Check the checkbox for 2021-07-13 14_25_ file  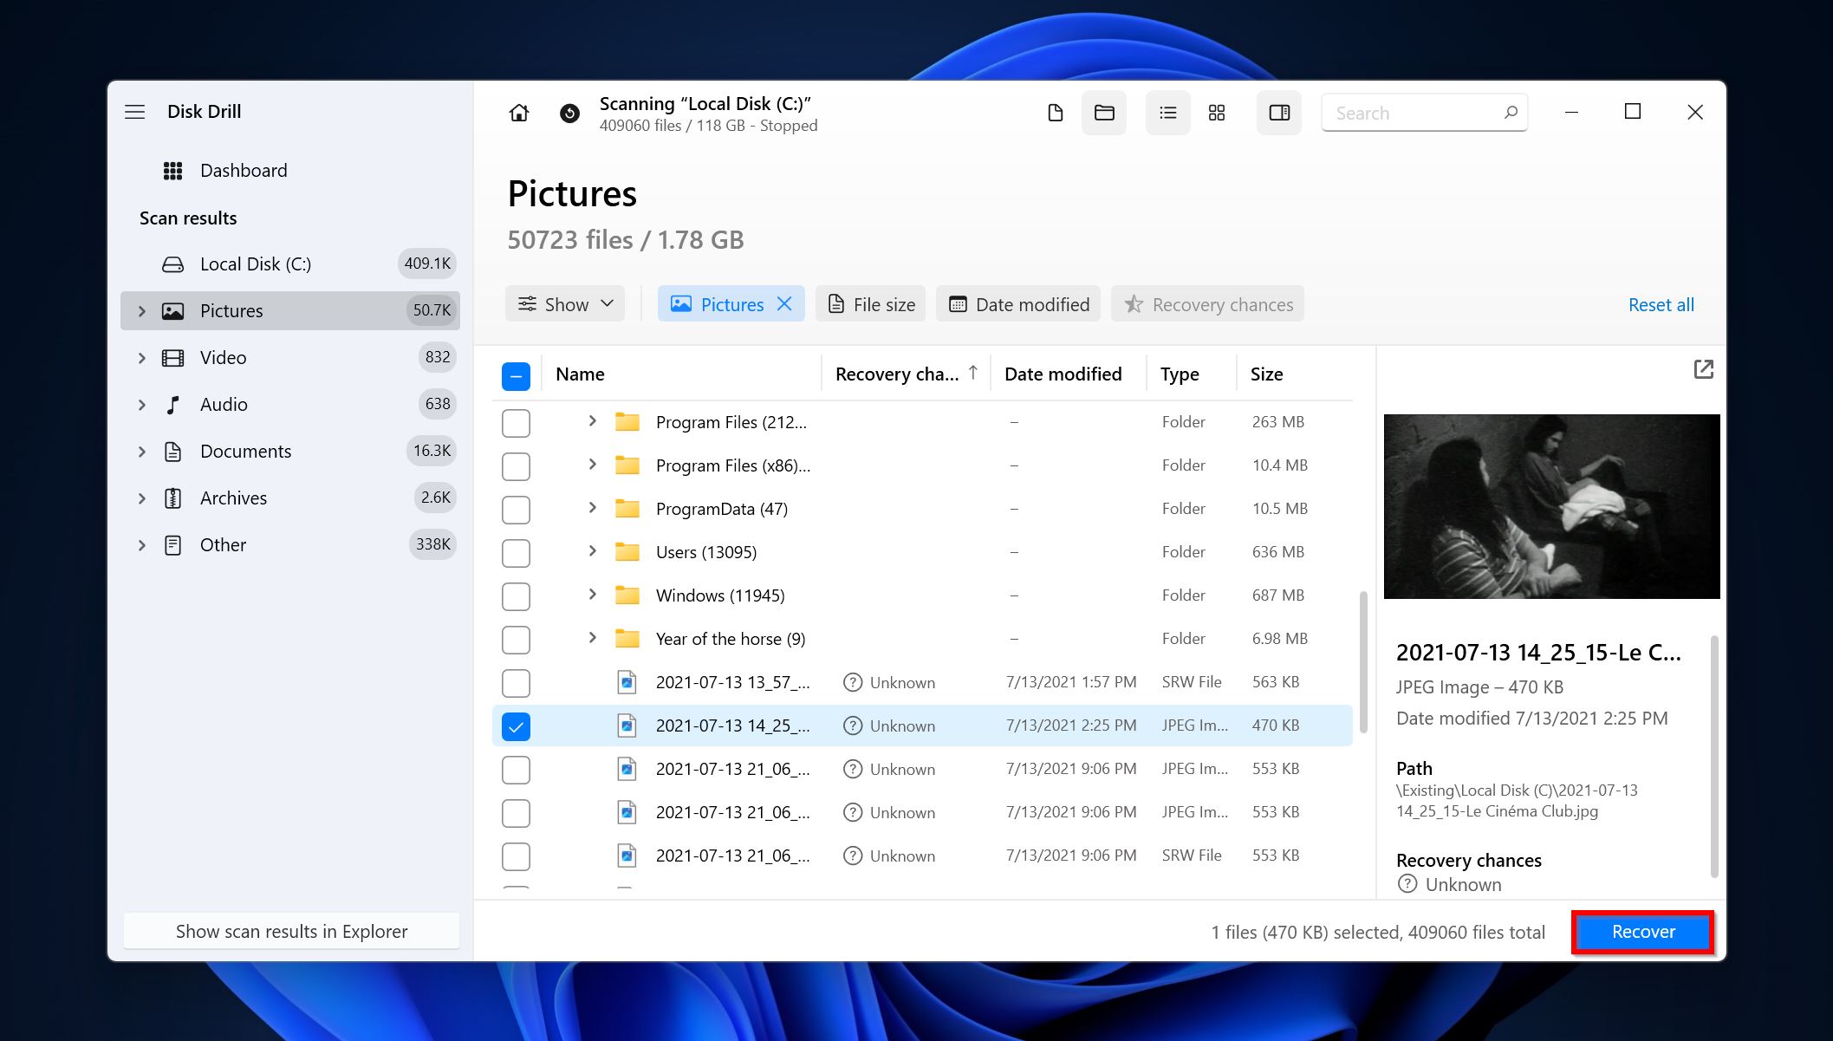(x=517, y=725)
